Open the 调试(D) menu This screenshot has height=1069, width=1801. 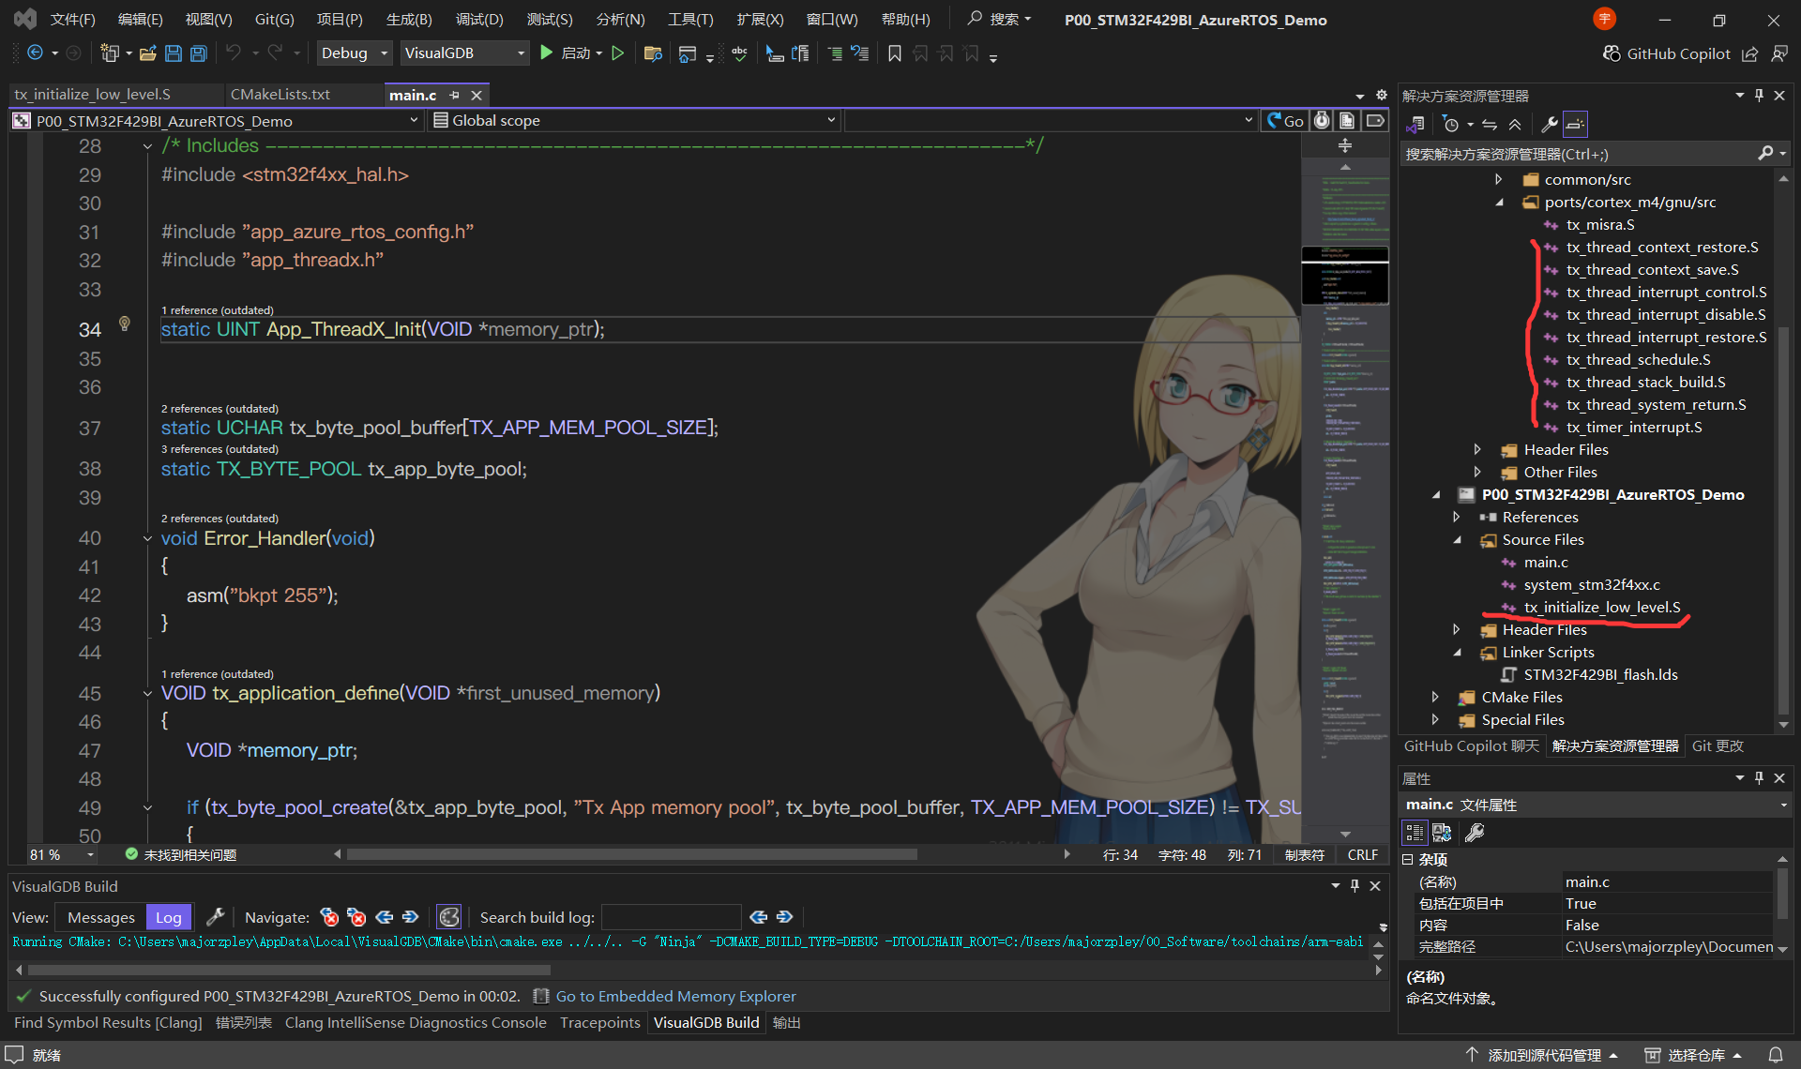(x=479, y=20)
